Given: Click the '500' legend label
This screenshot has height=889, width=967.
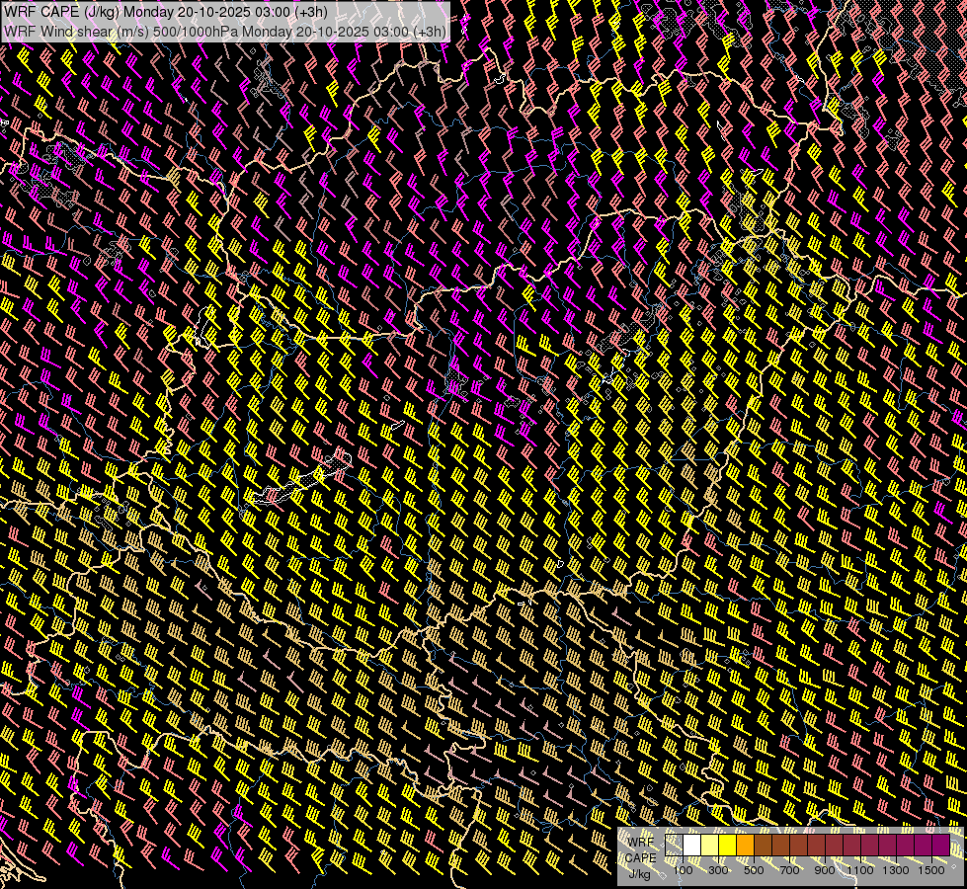Looking at the screenshot, I should pyautogui.click(x=754, y=870).
